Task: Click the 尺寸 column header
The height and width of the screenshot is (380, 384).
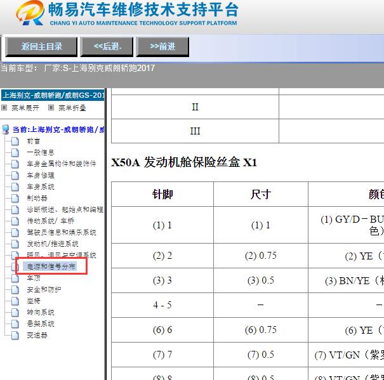Action: click(x=261, y=194)
